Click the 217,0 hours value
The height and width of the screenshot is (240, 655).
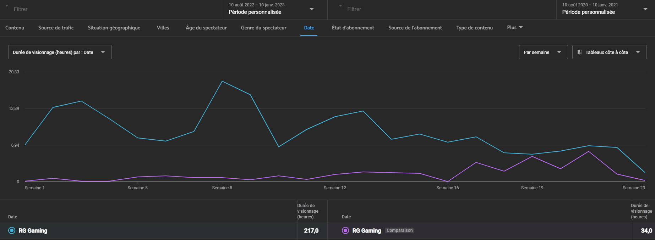(311, 231)
